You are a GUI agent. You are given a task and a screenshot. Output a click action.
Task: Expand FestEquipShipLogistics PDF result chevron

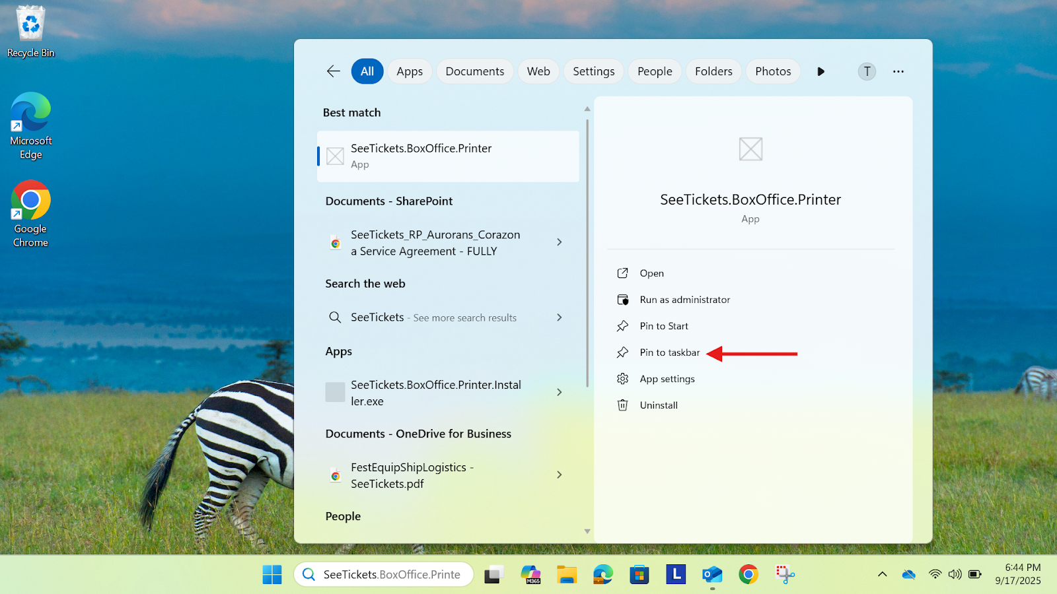560,475
